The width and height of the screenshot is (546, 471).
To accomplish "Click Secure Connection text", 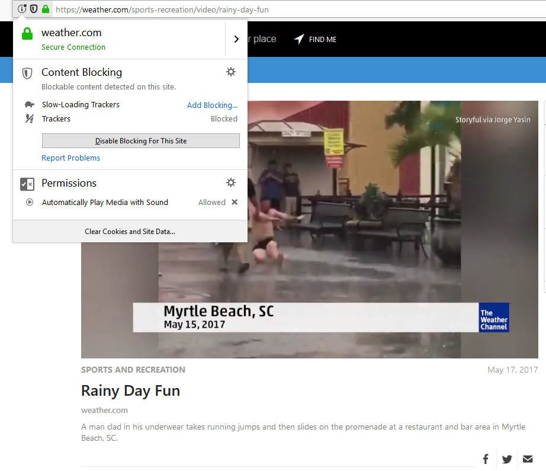I will 73,47.
